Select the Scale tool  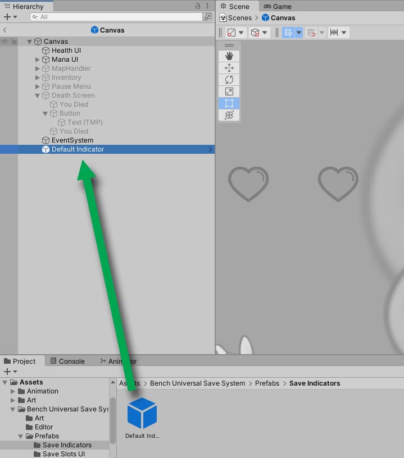tap(229, 91)
